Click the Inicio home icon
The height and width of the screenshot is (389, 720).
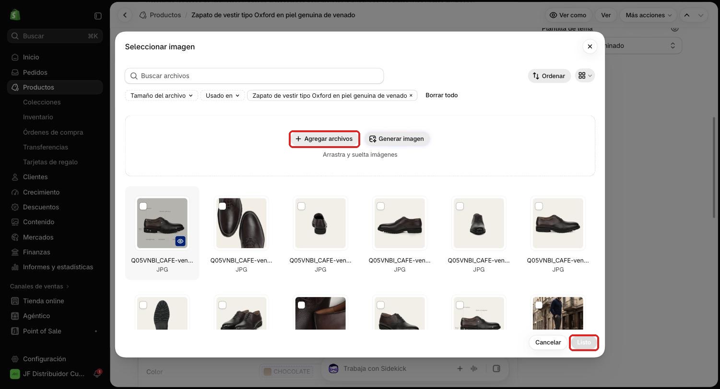pos(15,57)
